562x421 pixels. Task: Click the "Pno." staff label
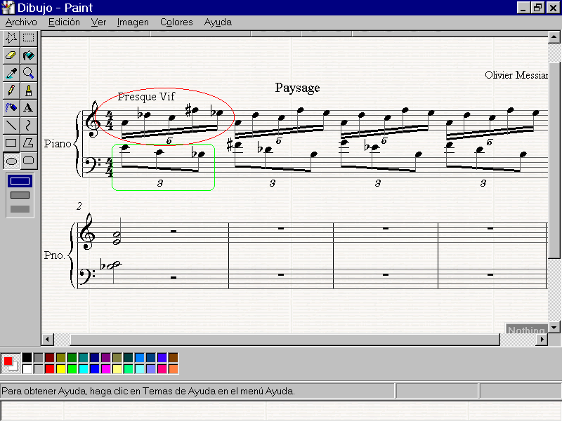[55, 255]
